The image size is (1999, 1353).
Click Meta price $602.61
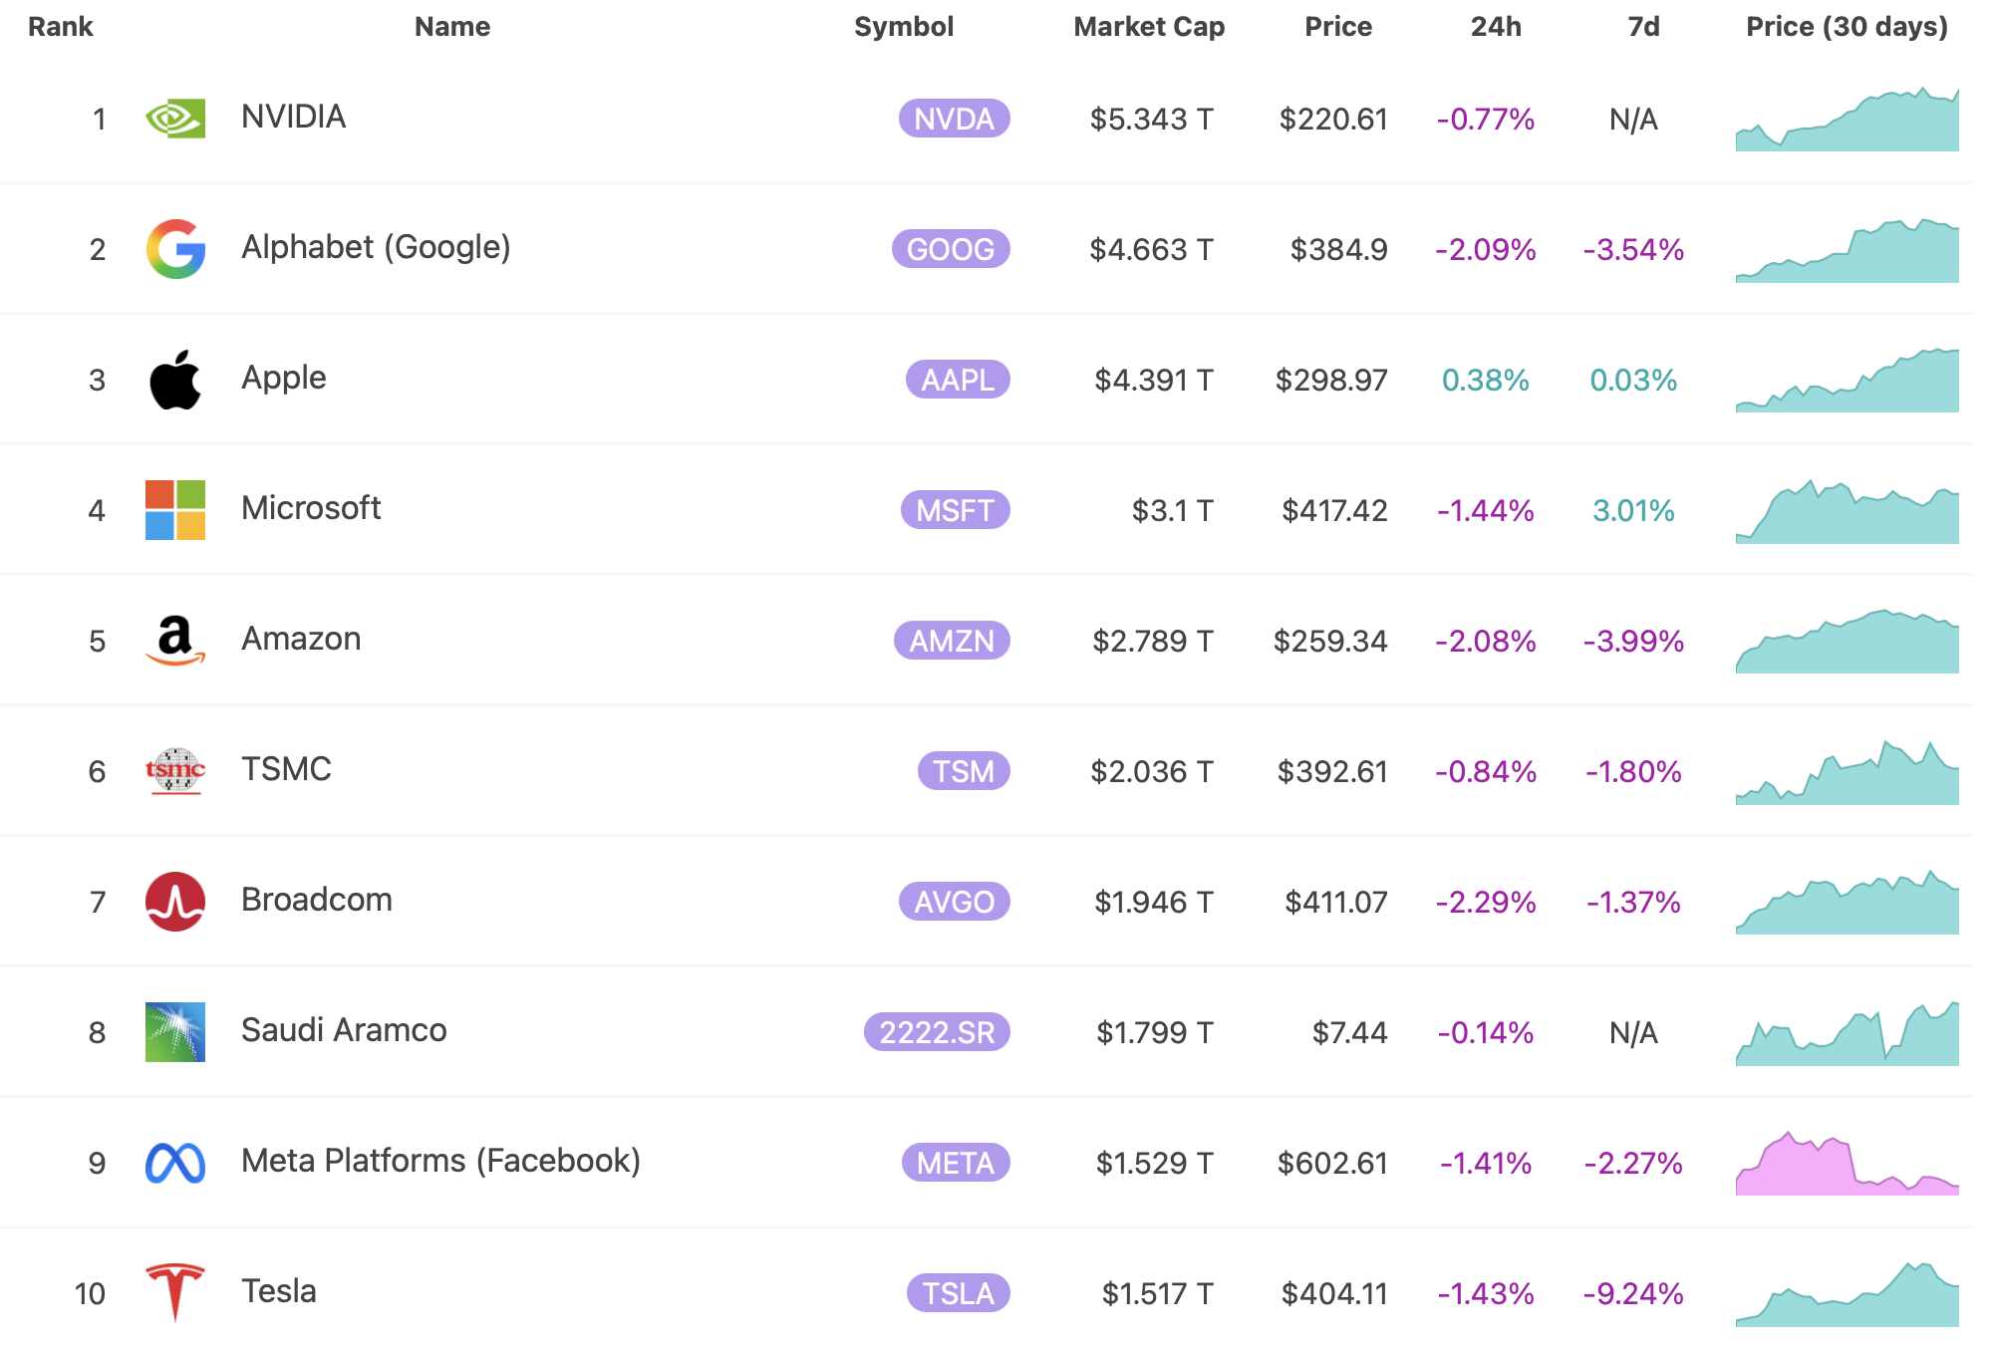click(1332, 1164)
